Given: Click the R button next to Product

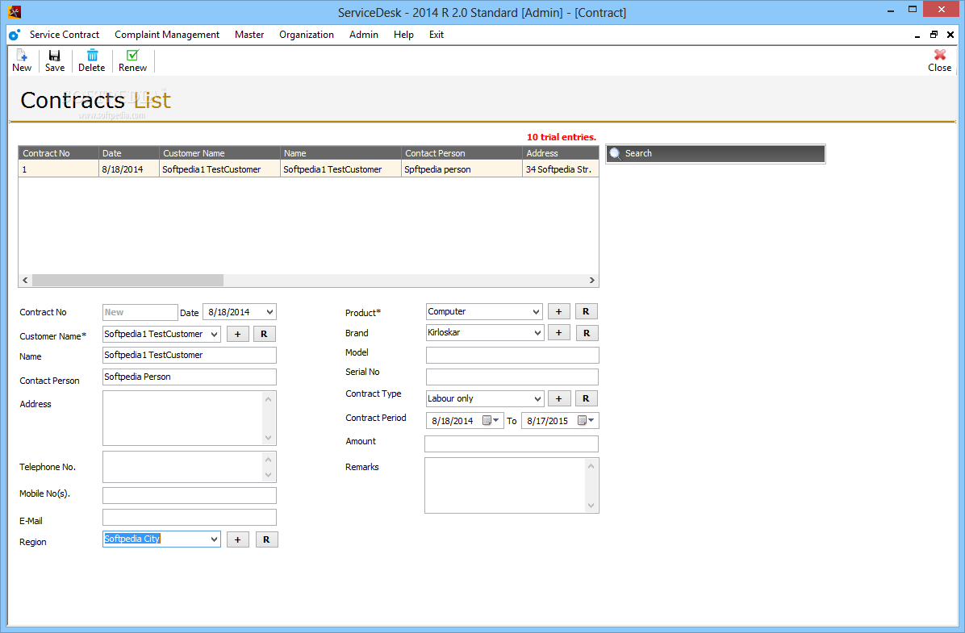Looking at the screenshot, I should [x=586, y=312].
